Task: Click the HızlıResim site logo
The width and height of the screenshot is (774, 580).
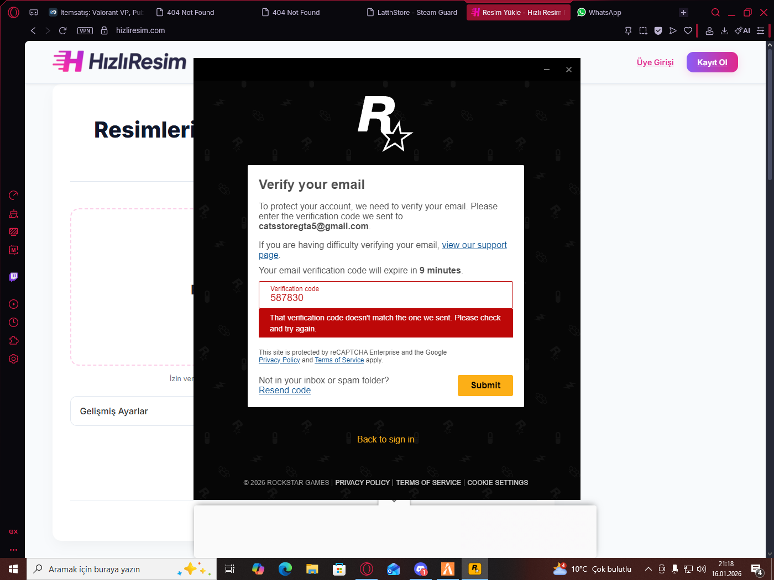Action: pyautogui.click(x=119, y=61)
